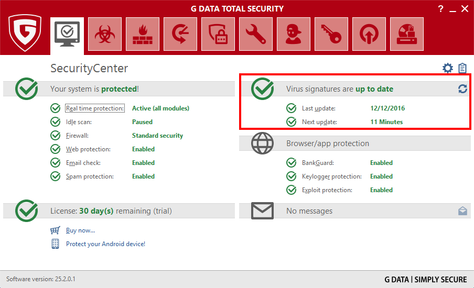The width and height of the screenshot is (474, 288).
Task: Open the Tuner wrench tab
Action: pyautogui.click(x=256, y=34)
